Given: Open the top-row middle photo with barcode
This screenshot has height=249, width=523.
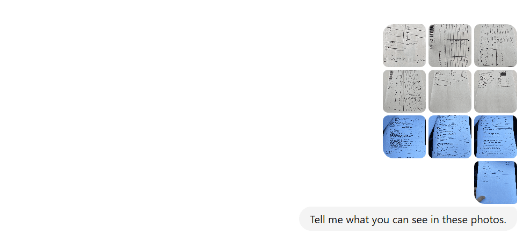Looking at the screenshot, I should (x=450, y=45).
